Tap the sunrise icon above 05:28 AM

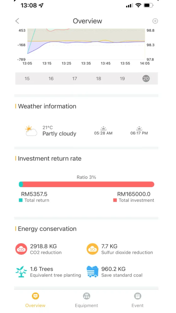[103, 128]
